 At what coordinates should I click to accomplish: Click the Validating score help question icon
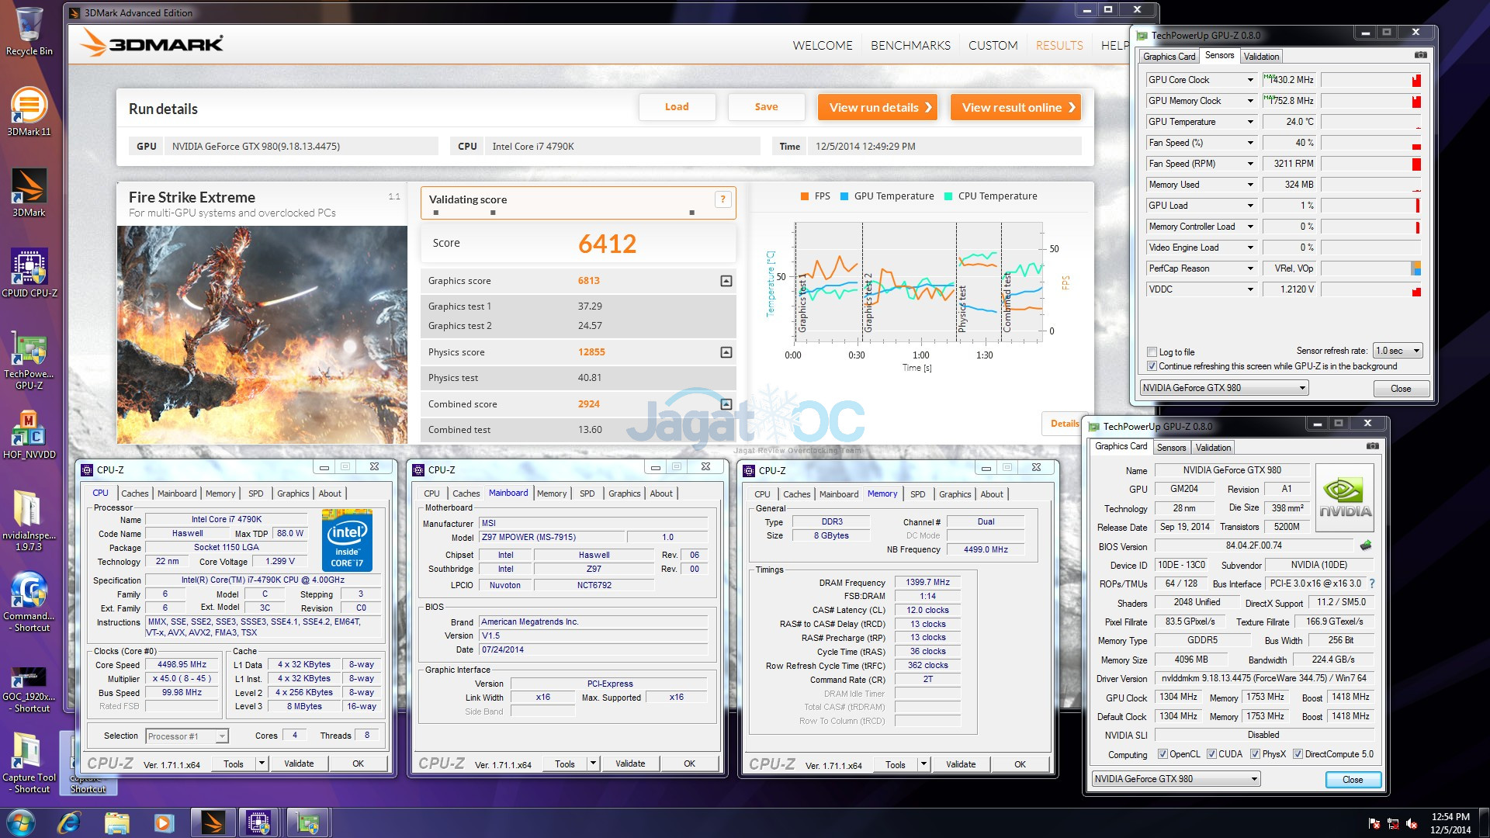722,199
